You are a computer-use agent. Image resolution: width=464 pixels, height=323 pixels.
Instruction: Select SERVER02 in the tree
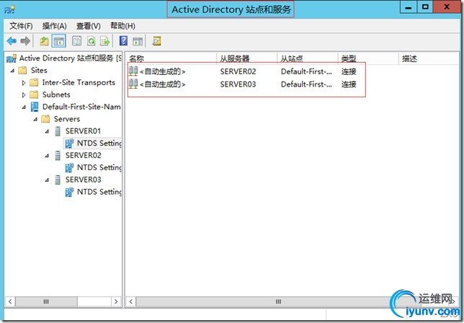pyautogui.click(x=83, y=155)
